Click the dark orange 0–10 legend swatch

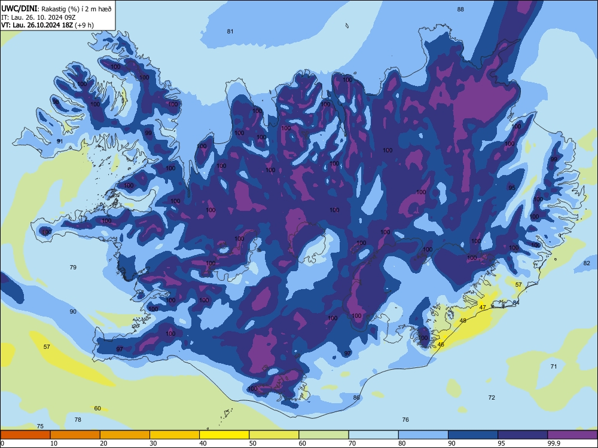tap(25, 435)
